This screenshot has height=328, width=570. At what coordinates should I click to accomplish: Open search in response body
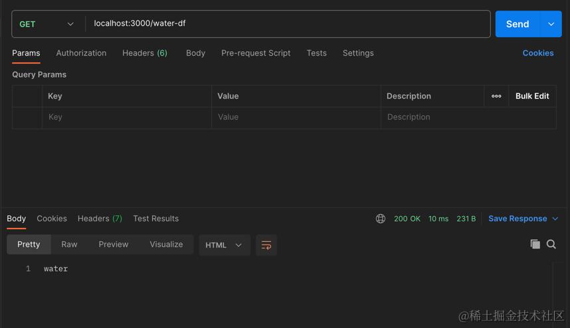coord(551,245)
